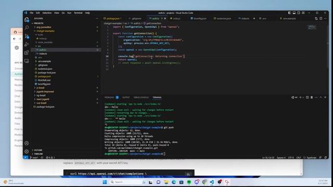Open notifications bell in status bar

pyautogui.click(x=326, y=157)
